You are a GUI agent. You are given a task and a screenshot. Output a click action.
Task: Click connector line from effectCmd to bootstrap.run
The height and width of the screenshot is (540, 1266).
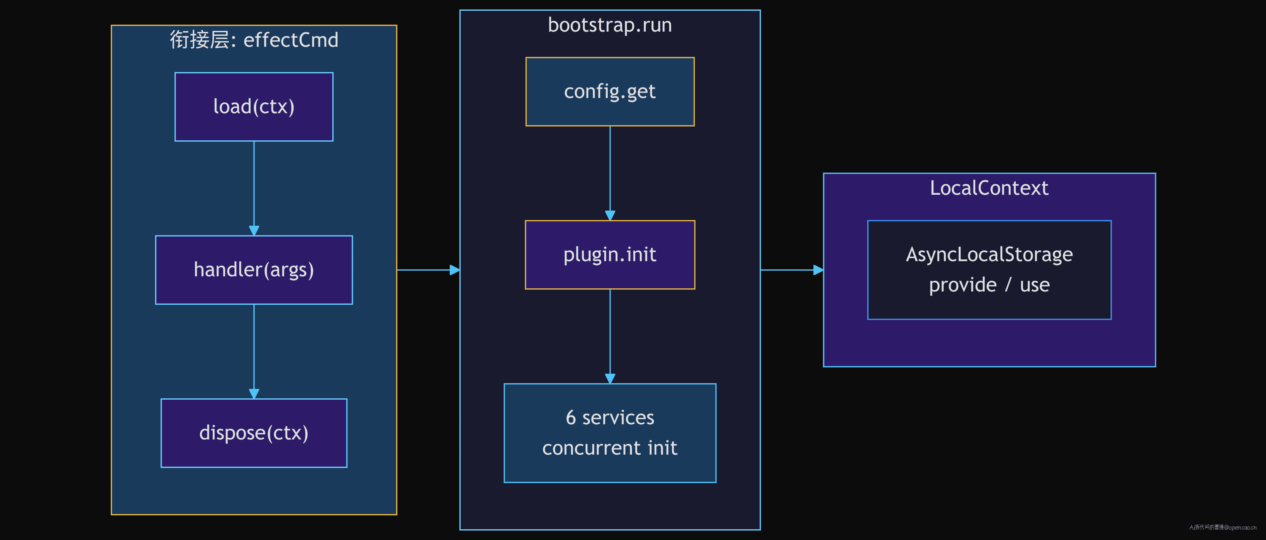pyautogui.click(x=424, y=270)
